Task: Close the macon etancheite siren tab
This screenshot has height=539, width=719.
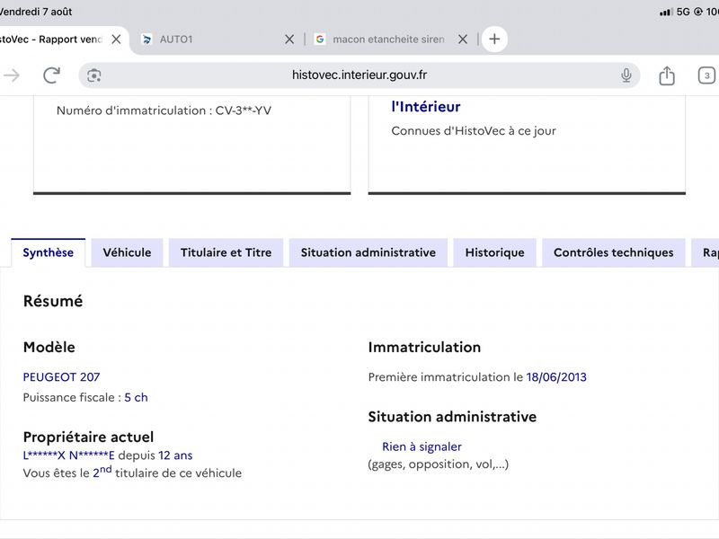Action: pyautogui.click(x=463, y=40)
